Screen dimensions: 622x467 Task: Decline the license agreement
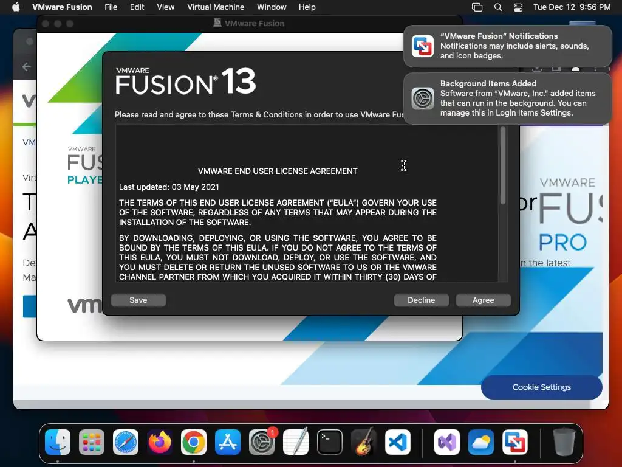tap(422, 300)
